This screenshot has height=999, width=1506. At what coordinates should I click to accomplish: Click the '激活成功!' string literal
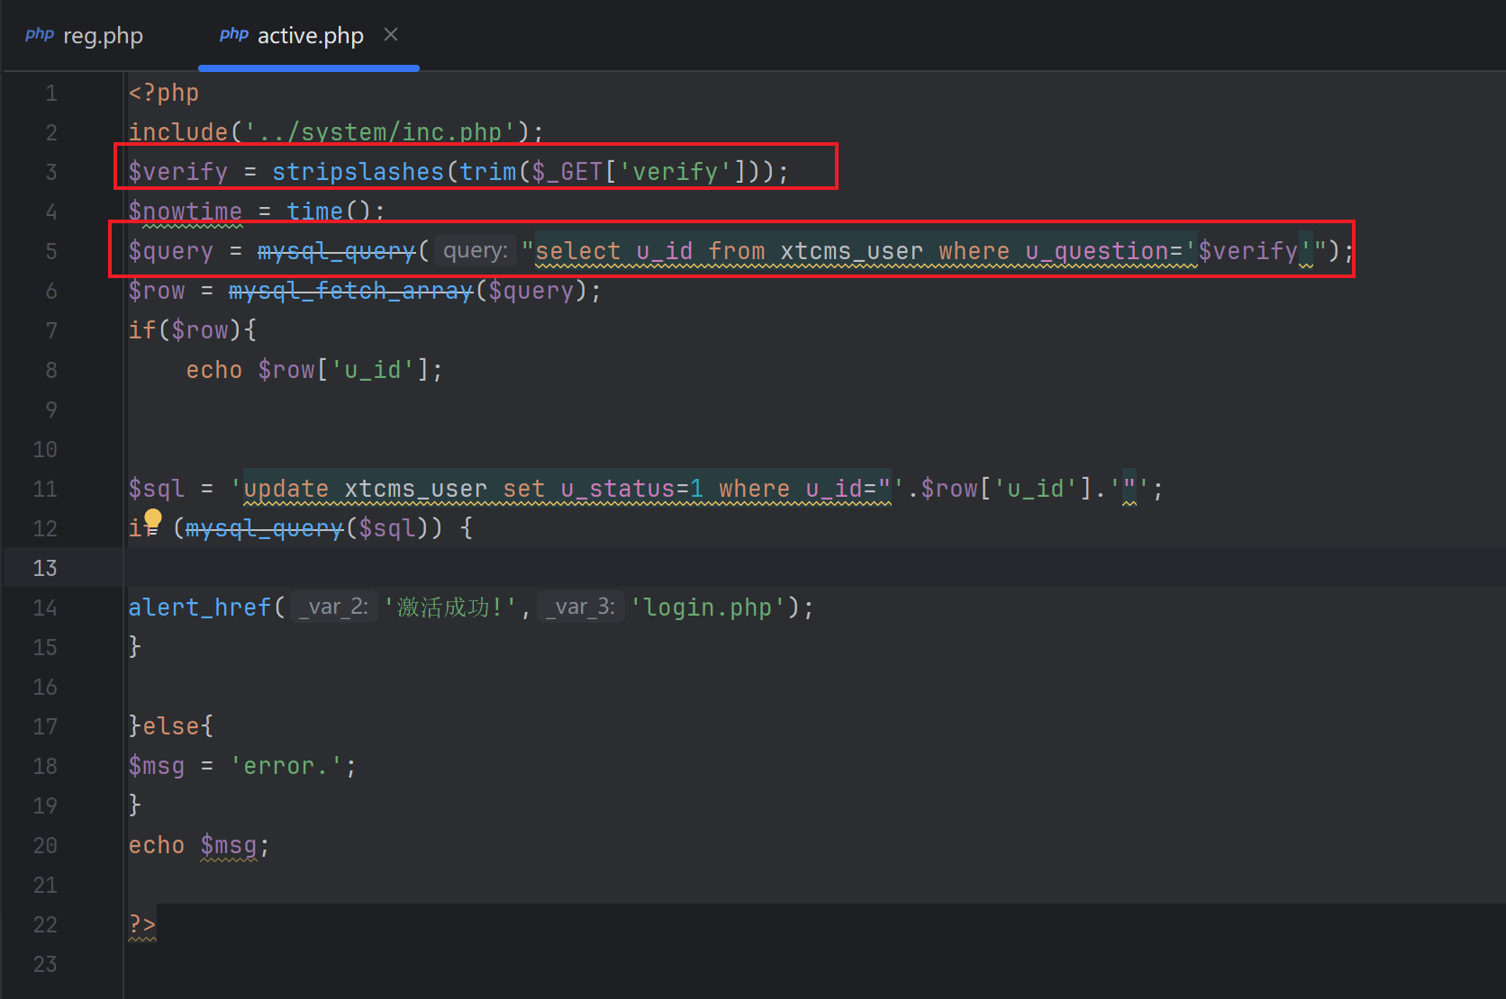[449, 607]
